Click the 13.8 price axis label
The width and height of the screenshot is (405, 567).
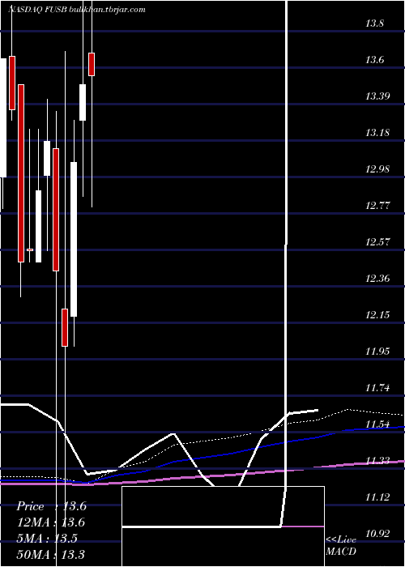[x=374, y=23]
